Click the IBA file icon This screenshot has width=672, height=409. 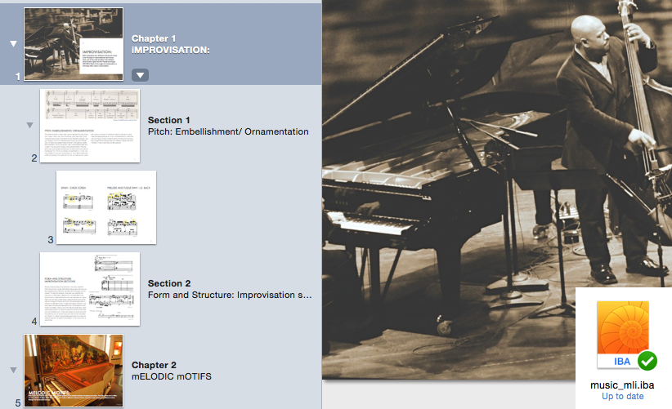tap(623, 335)
